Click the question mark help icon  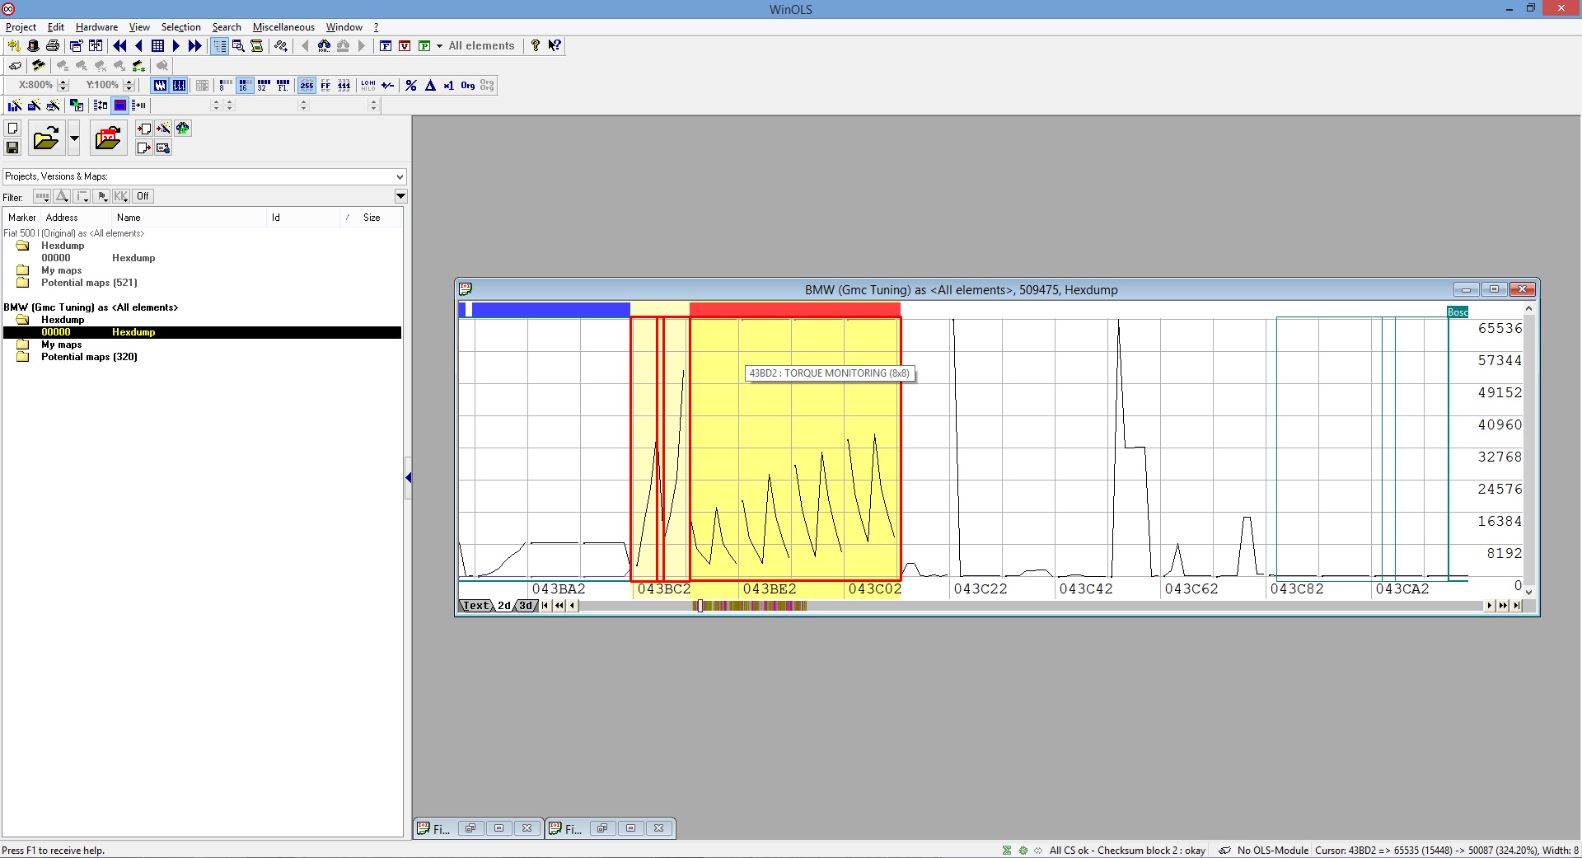(536, 46)
